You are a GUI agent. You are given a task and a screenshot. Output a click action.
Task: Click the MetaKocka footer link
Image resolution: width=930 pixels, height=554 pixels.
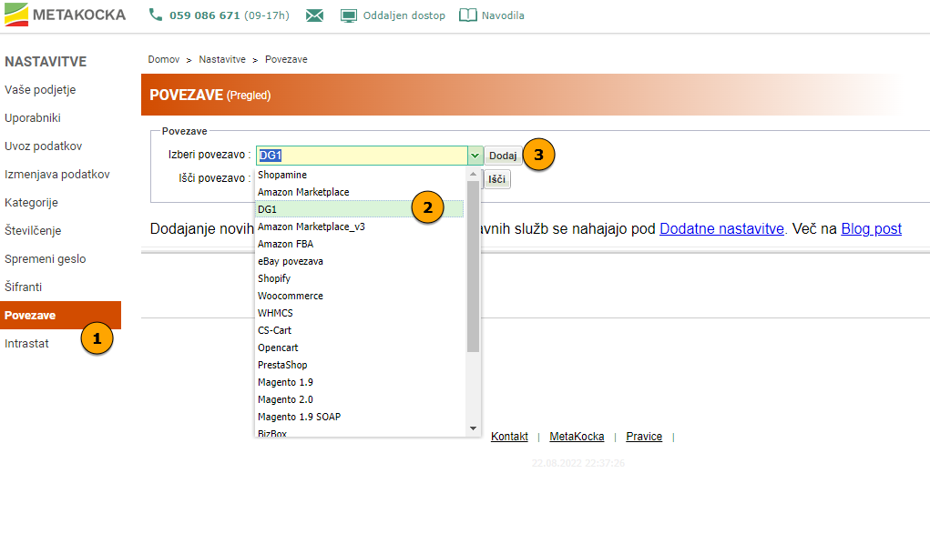tap(577, 437)
